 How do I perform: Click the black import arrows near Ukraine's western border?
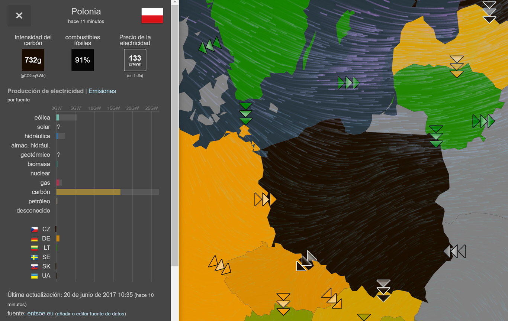(455, 251)
